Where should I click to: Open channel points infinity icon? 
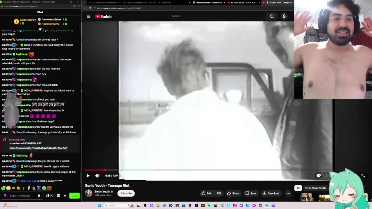pos(50,196)
